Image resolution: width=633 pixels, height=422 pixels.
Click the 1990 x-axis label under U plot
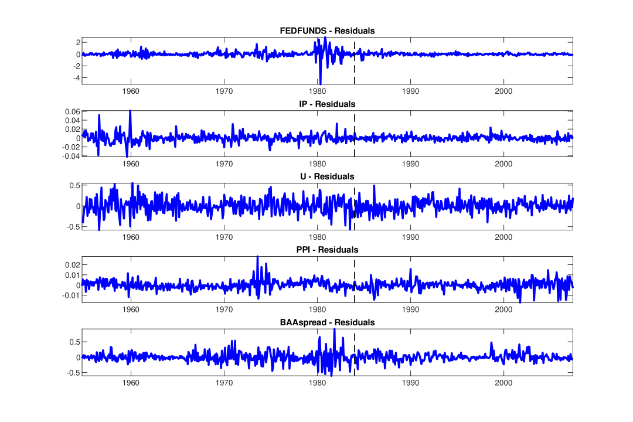pyautogui.click(x=410, y=237)
